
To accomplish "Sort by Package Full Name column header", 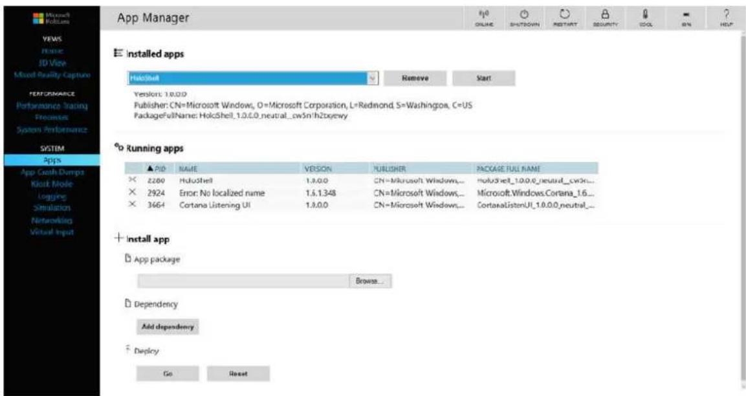I will (x=509, y=168).
